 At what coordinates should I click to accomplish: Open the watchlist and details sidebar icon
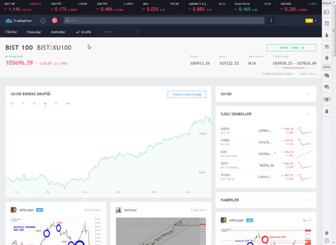[x=327, y=12]
